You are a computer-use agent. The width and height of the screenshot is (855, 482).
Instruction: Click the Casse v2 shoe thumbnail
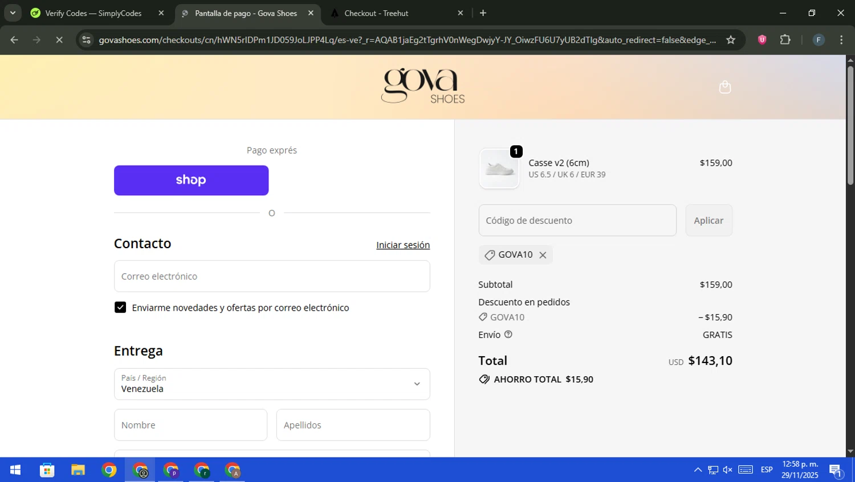point(499,168)
